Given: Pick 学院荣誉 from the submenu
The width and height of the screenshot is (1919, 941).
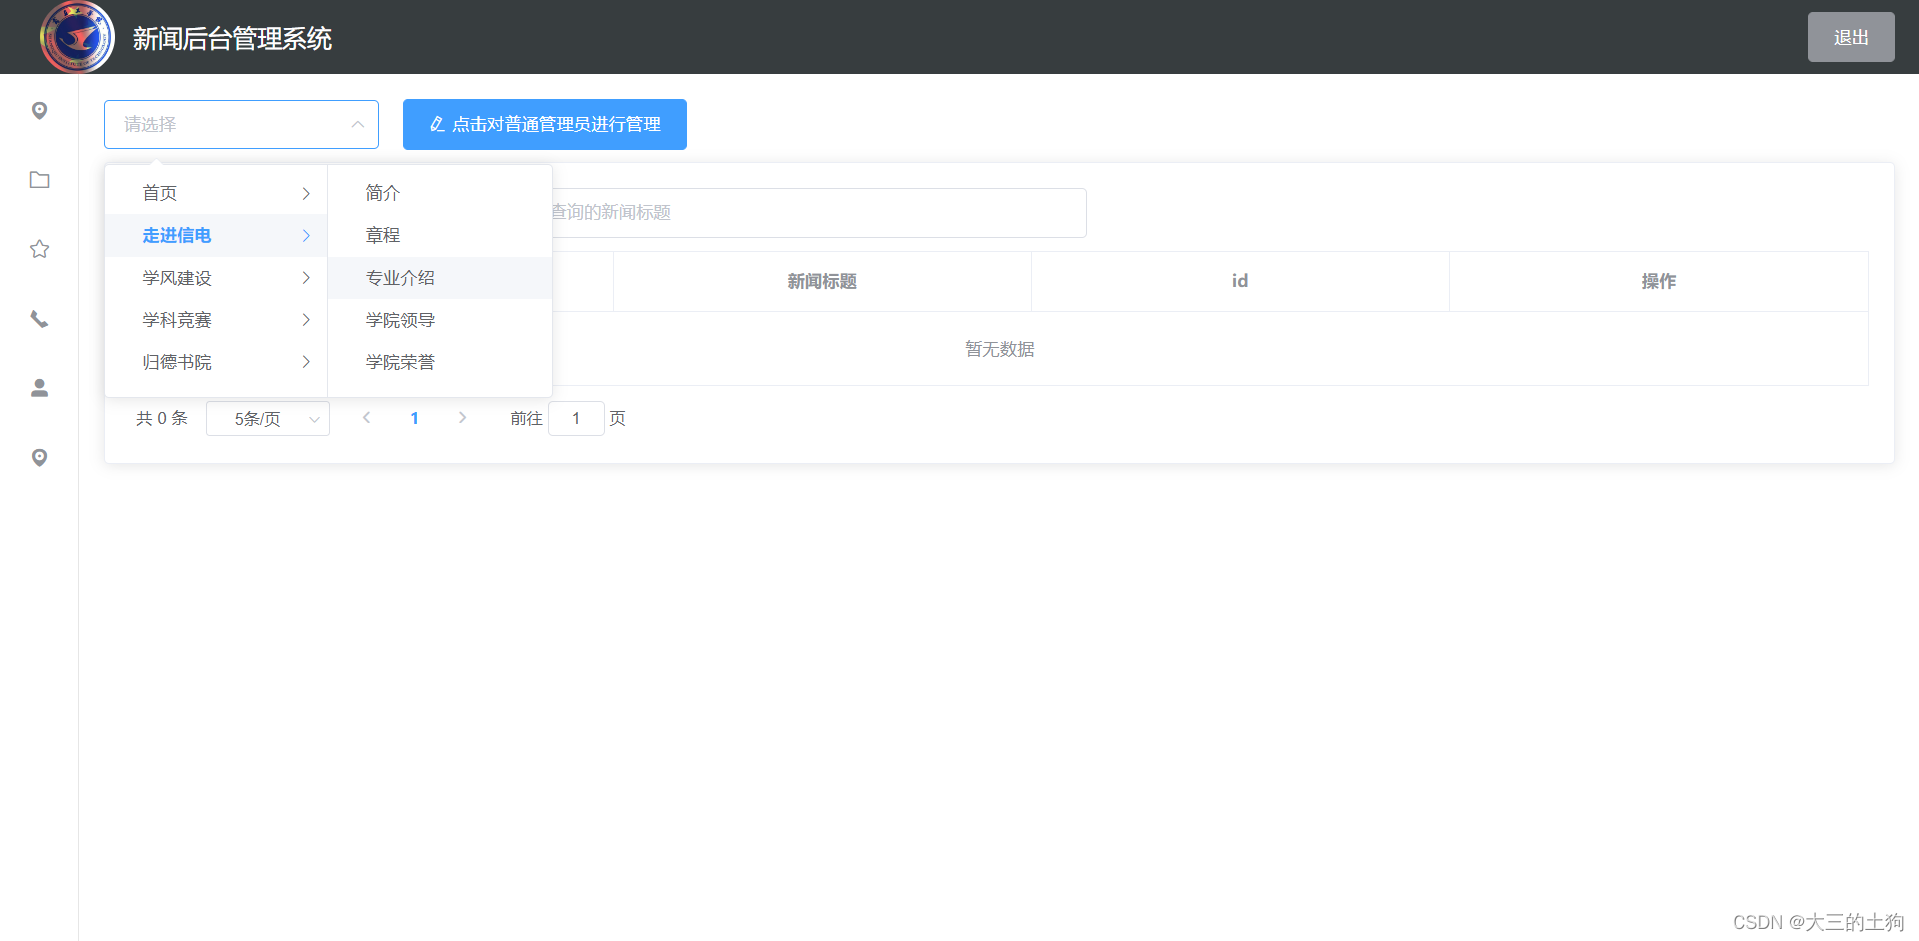Looking at the screenshot, I should [440, 362].
